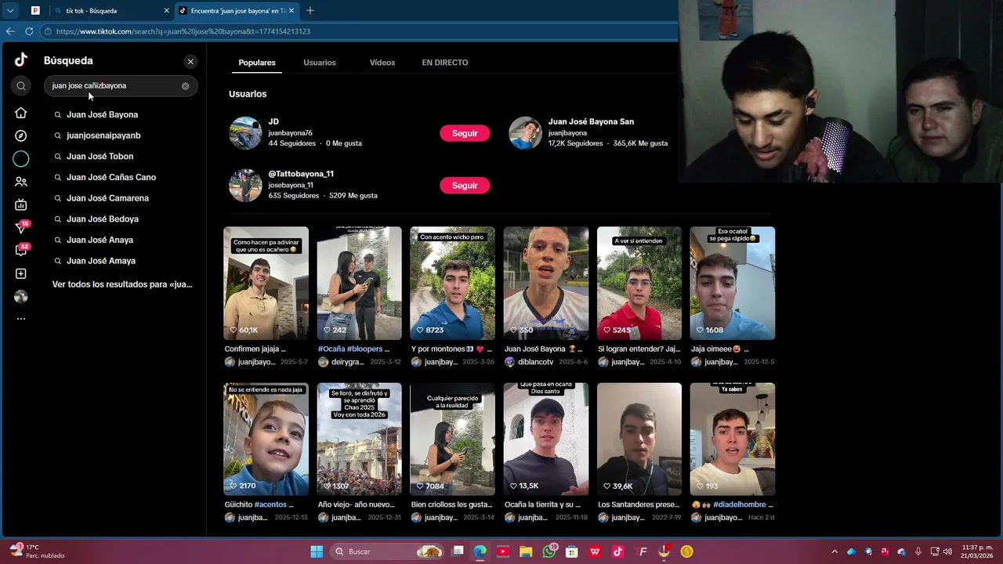Reload the page with the refresh icon

click(29, 31)
